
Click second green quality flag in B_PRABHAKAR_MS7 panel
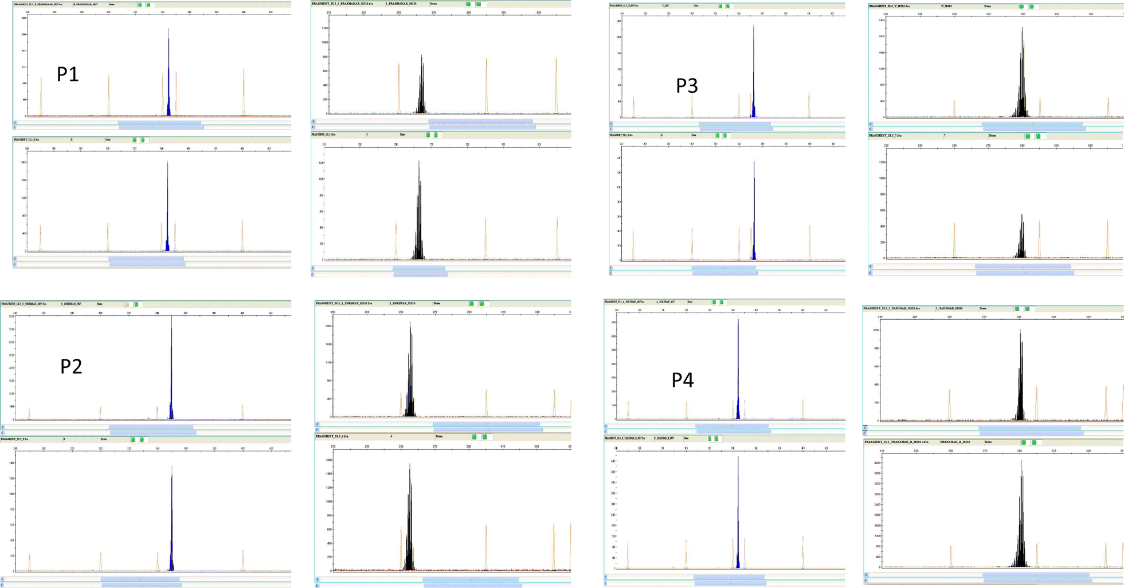point(148,5)
